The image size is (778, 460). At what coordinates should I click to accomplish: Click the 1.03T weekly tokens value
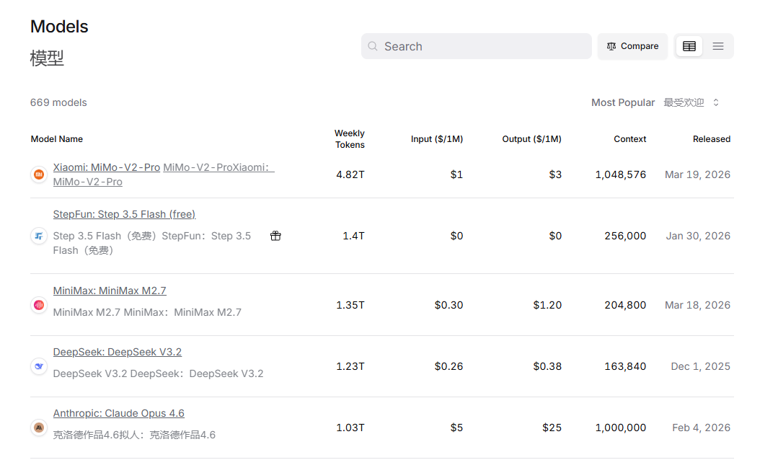click(350, 428)
